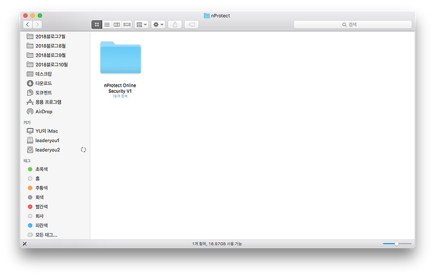This screenshot has height=277, width=435.
Task: Click the 태그 section header
Action: [x=27, y=161]
